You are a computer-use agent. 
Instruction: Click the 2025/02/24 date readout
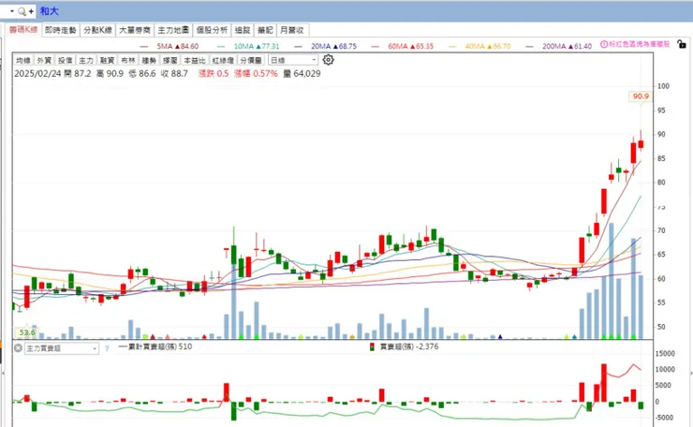[37, 73]
